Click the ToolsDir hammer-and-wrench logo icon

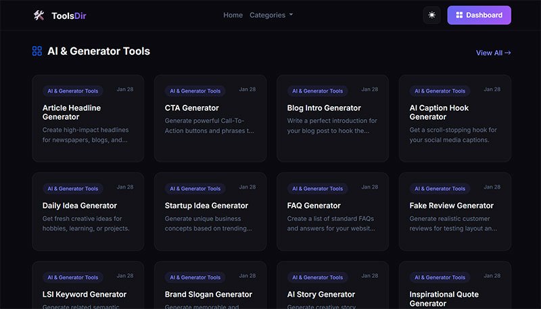click(39, 15)
